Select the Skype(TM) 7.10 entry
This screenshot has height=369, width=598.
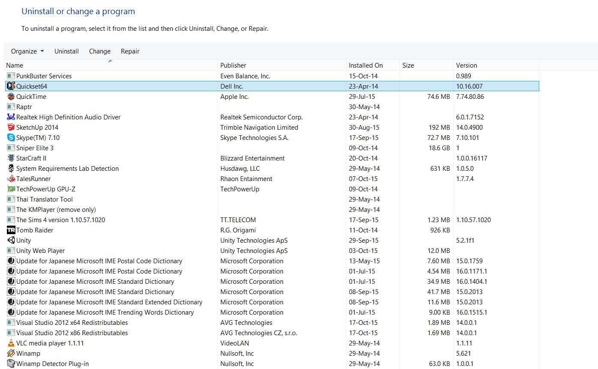point(38,137)
